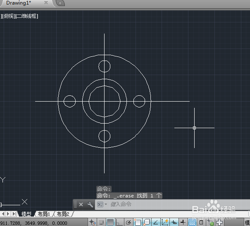This screenshot has height=226, width=250.
Task: Toggle Dynamic Input status bar icon
Action: point(174,222)
